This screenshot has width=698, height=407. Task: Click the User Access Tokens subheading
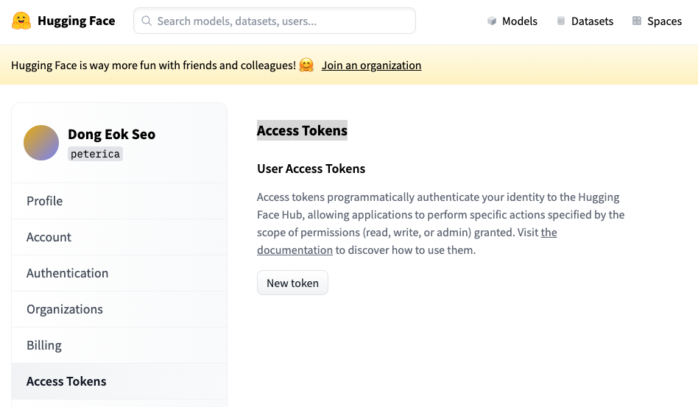tap(311, 169)
